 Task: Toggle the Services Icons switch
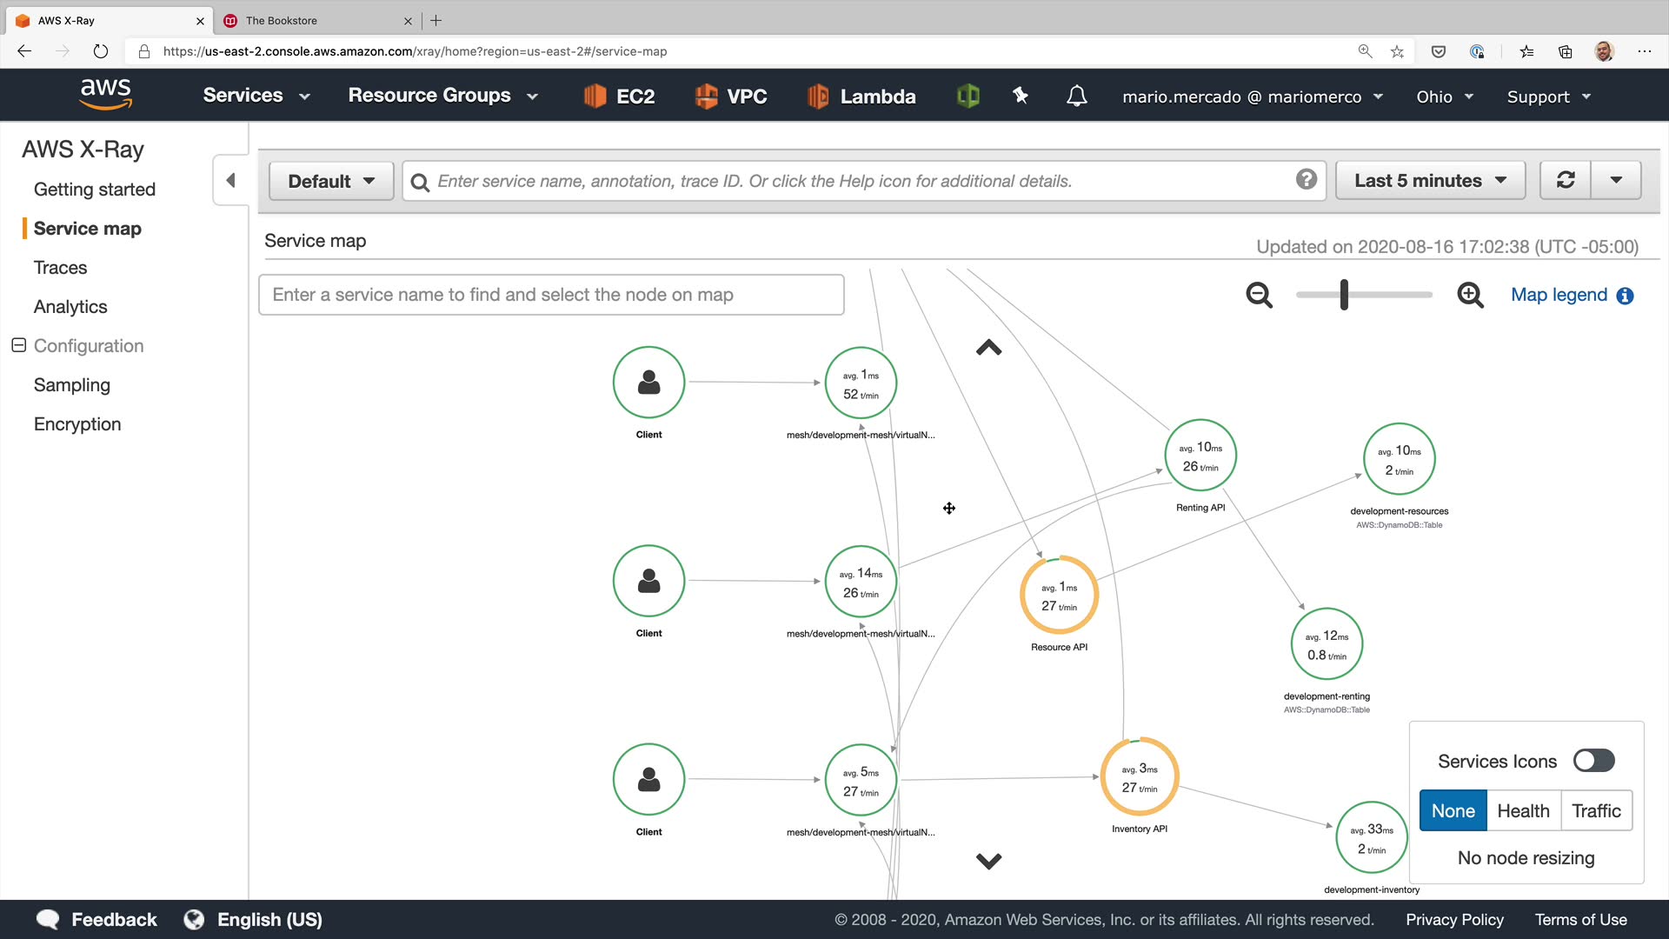click(x=1593, y=761)
